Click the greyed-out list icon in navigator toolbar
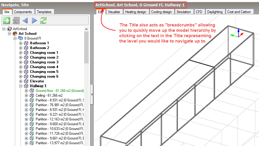 (x=16, y=20)
